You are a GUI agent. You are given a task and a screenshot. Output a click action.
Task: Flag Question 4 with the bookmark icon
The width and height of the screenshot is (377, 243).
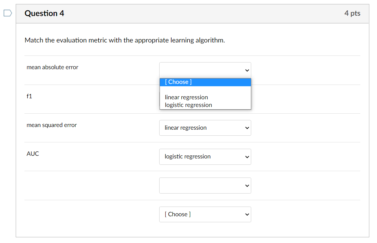7,13
